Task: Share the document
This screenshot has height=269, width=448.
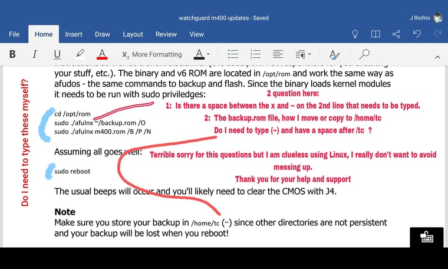Action: coord(396,34)
